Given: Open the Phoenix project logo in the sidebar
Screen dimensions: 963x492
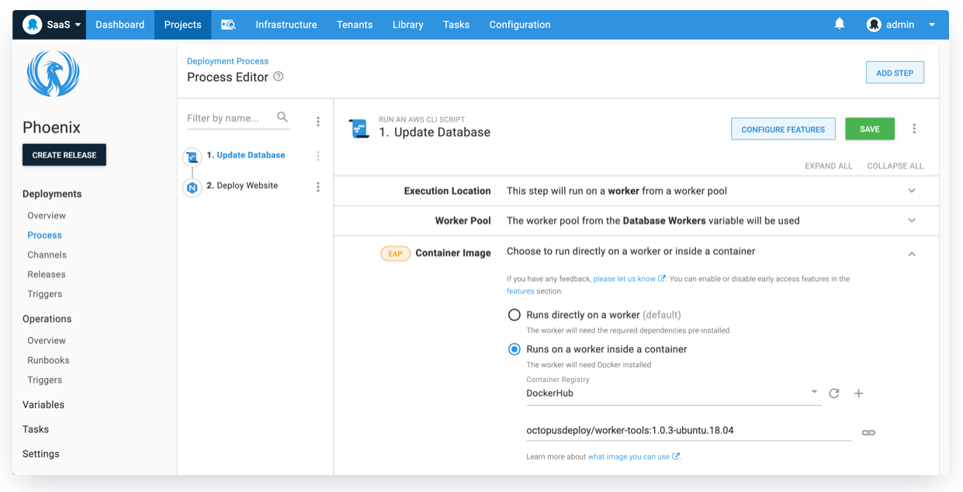Looking at the screenshot, I should pyautogui.click(x=52, y=74).
